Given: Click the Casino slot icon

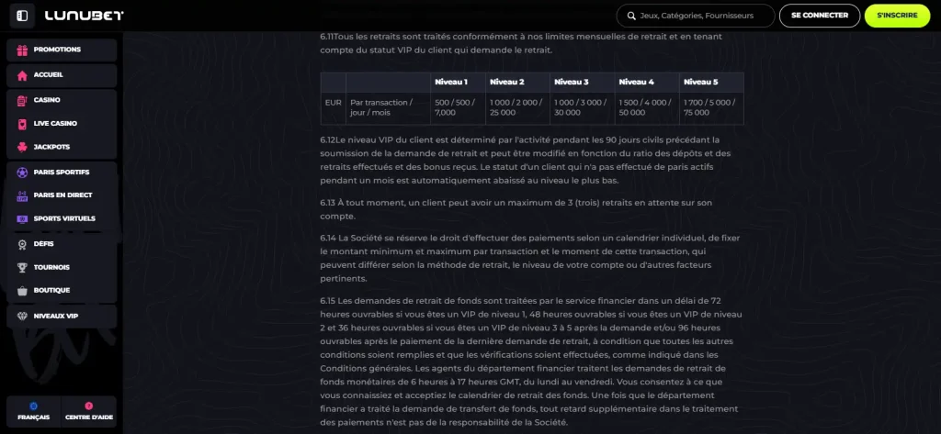Looking at the screenshot, I should pos(22,100).
